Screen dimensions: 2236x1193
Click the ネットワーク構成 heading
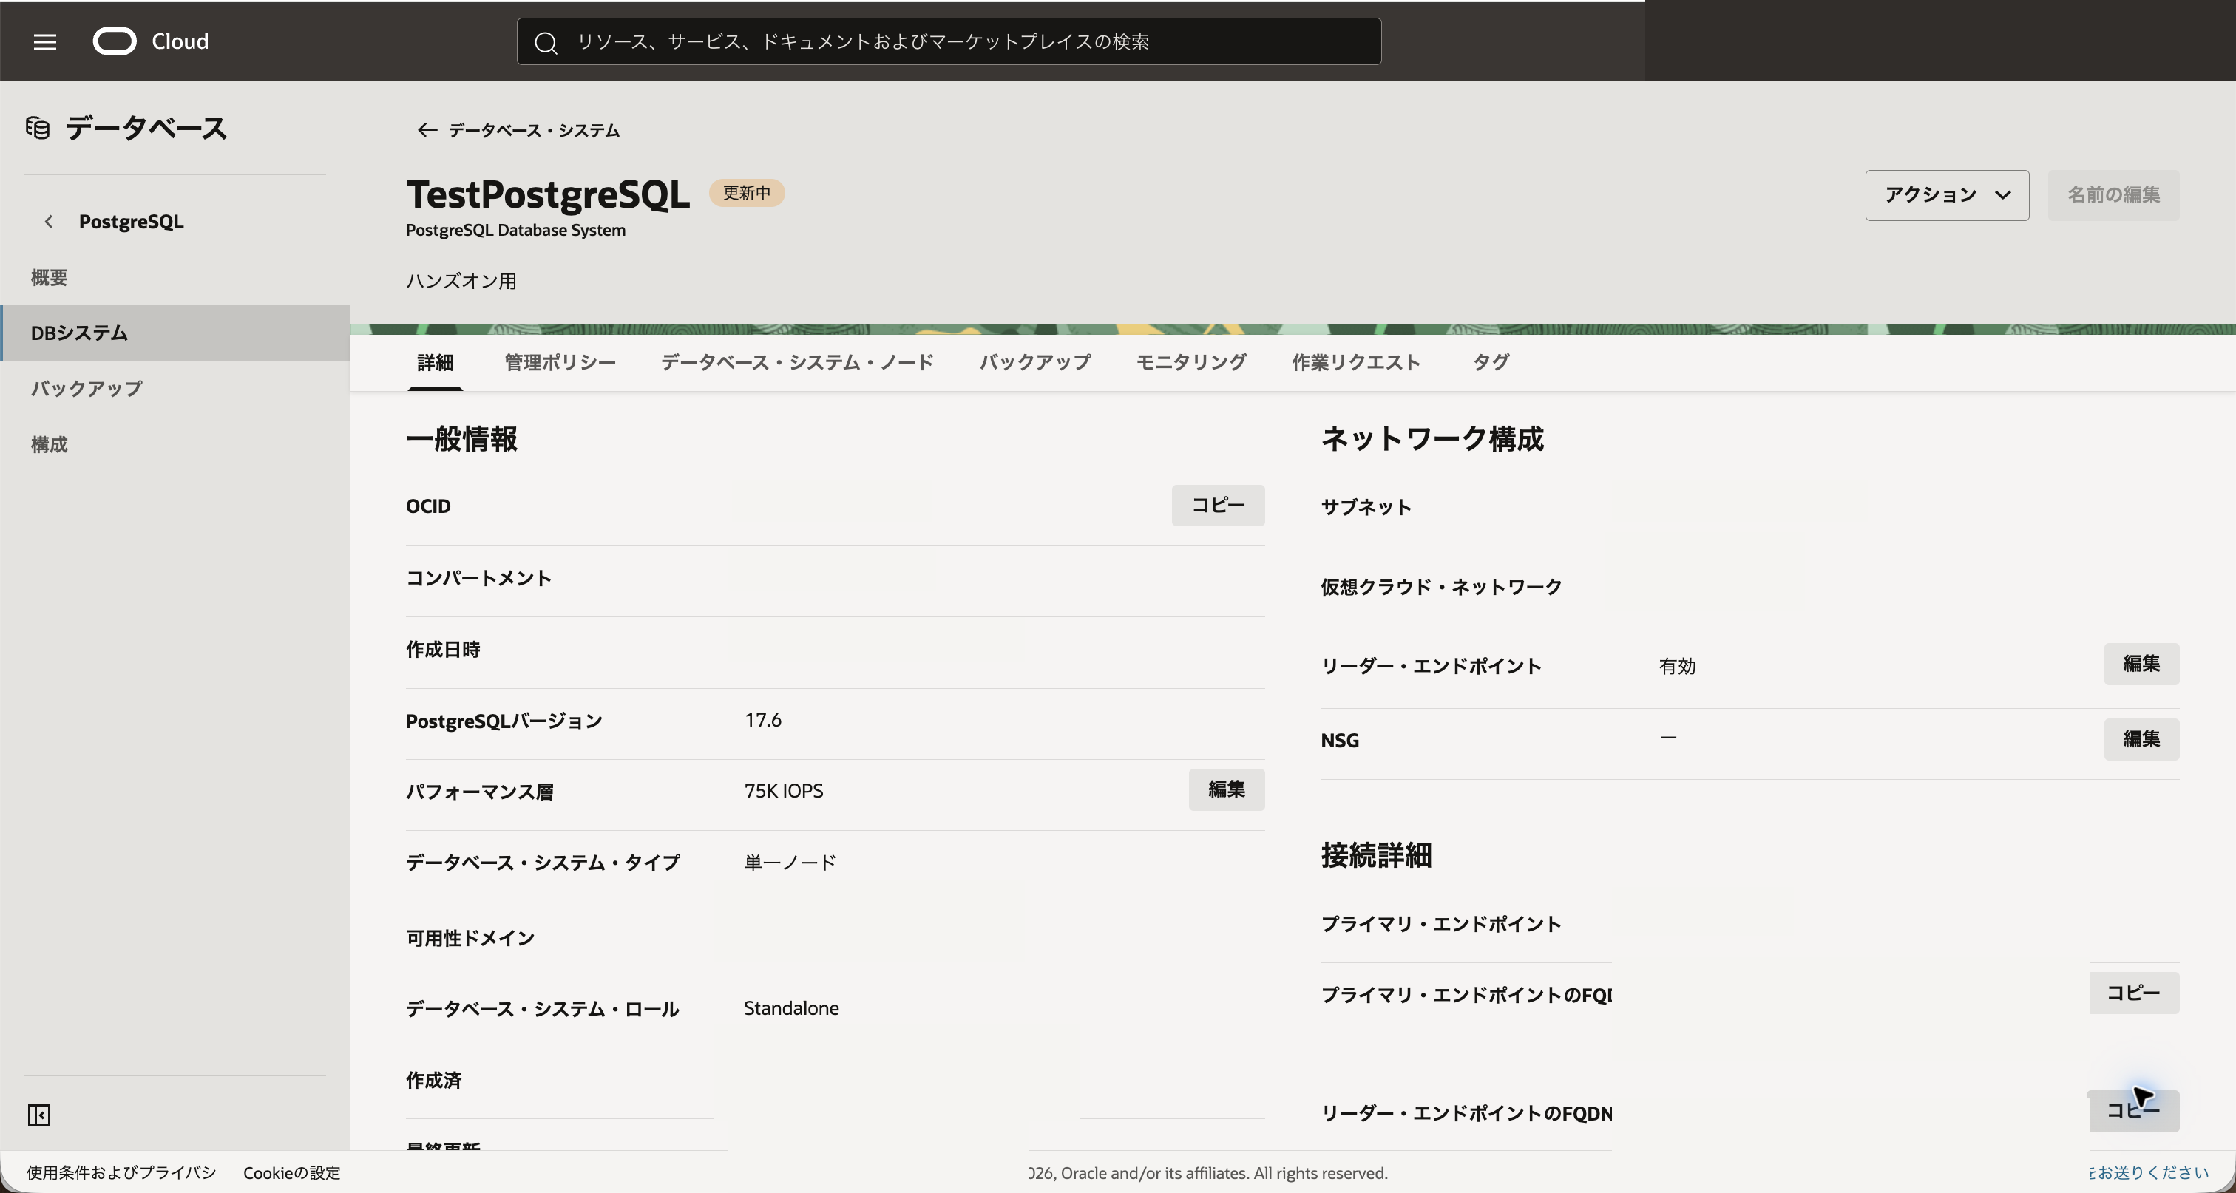1432,439
